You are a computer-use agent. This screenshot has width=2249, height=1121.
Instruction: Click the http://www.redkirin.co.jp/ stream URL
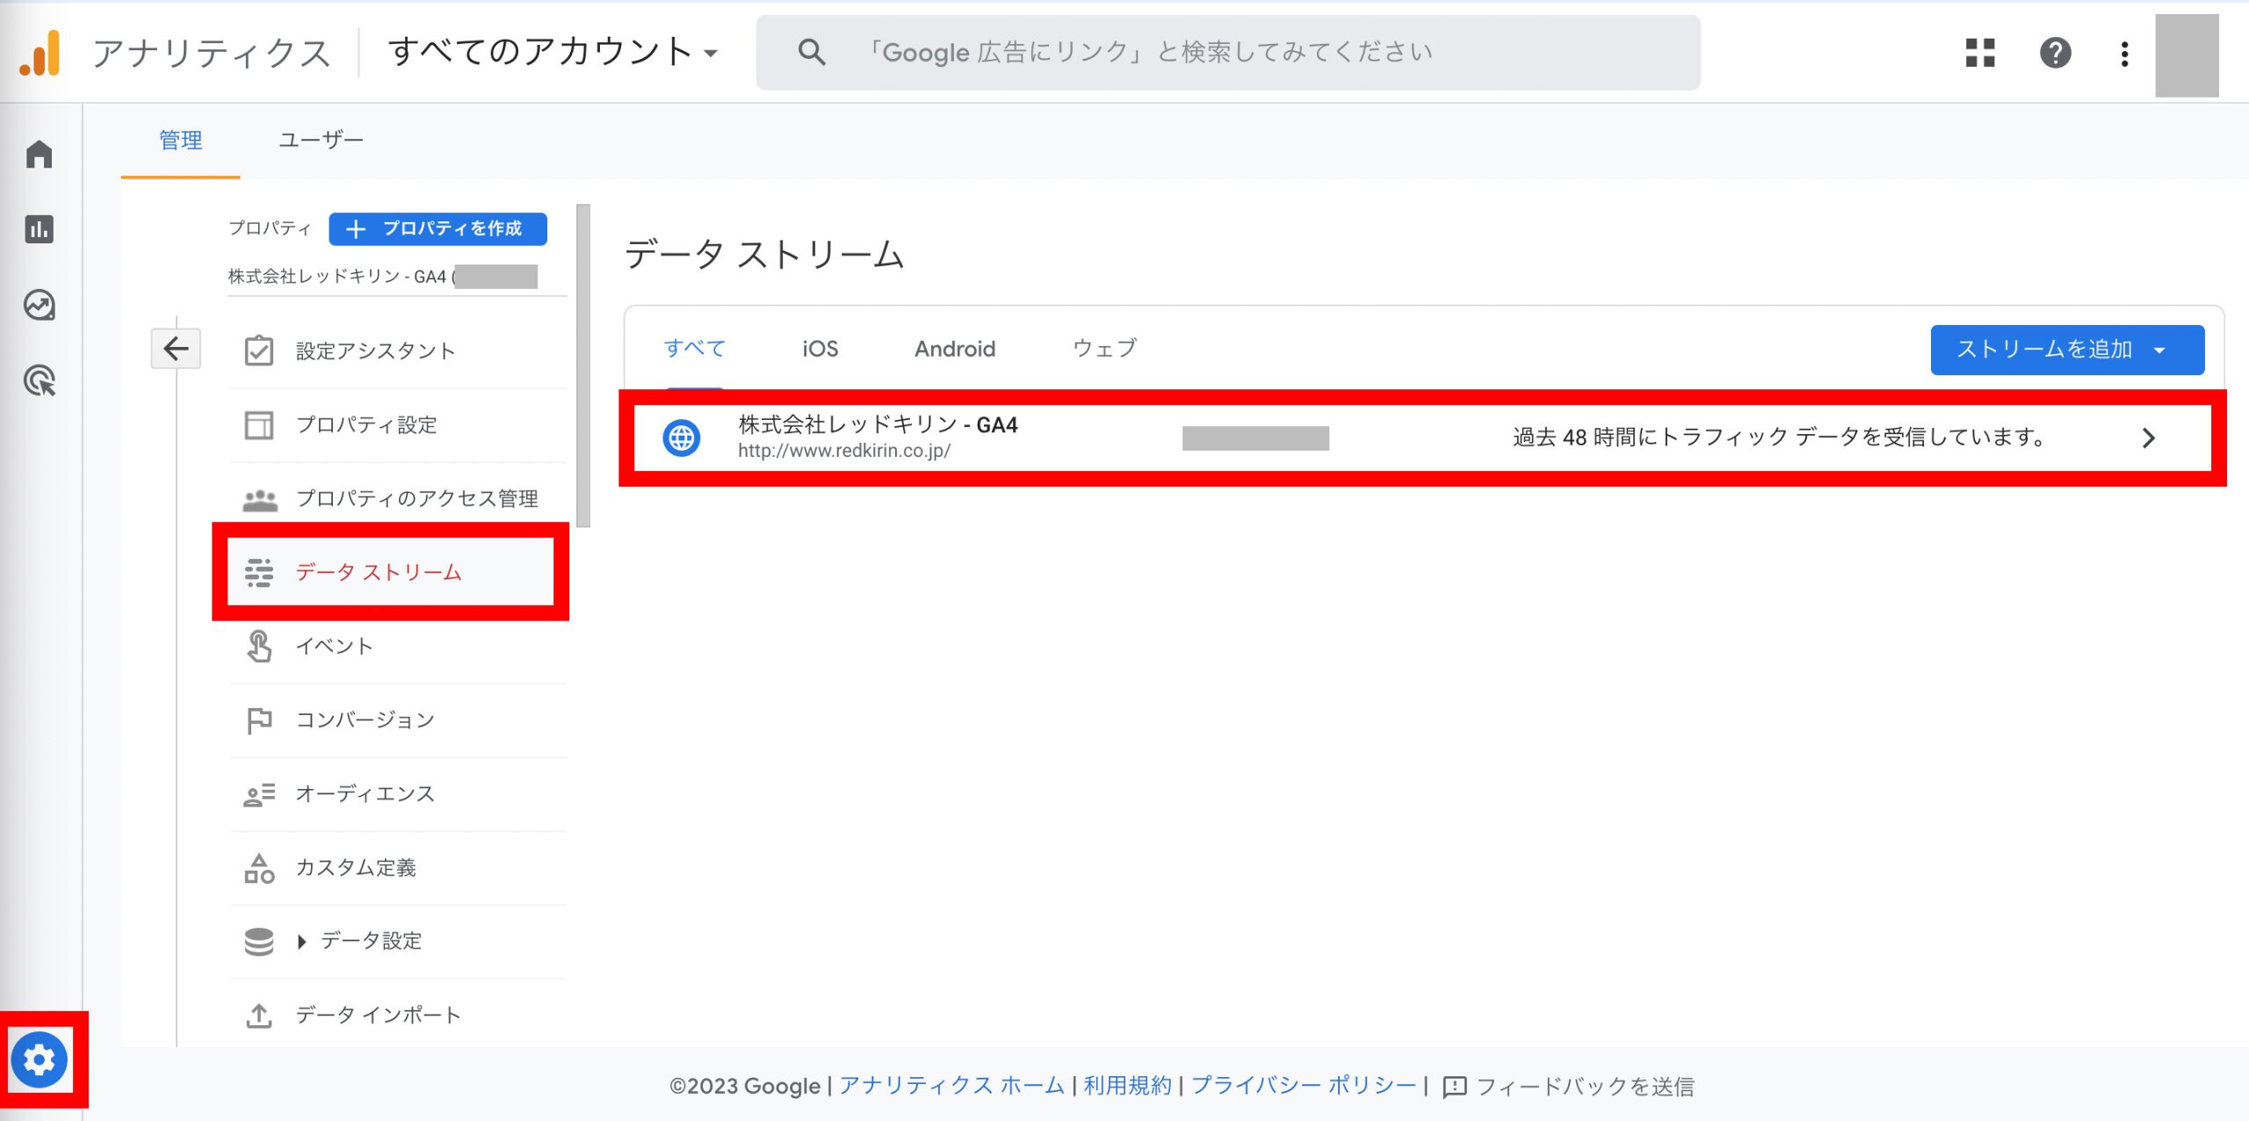point(843,451)
